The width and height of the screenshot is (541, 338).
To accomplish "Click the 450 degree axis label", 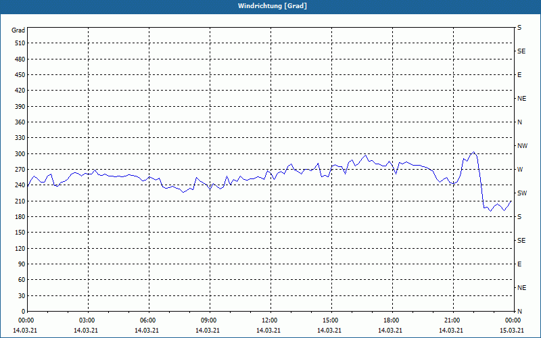I will click(20, 75).
